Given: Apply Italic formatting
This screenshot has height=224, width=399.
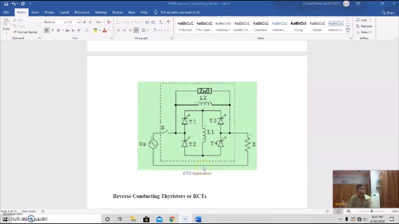Looking at the screenshot, I should (x=52, y=30).
